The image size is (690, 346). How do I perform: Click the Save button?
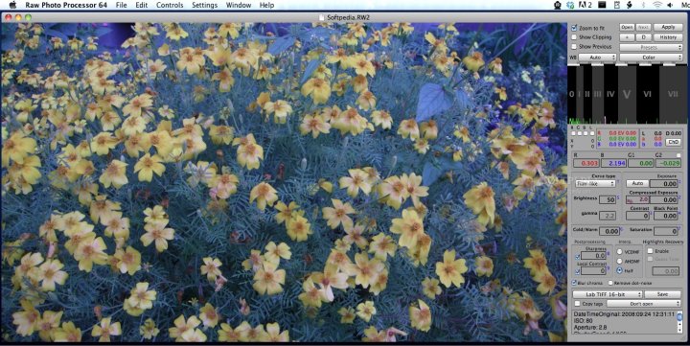click(662, 294)
